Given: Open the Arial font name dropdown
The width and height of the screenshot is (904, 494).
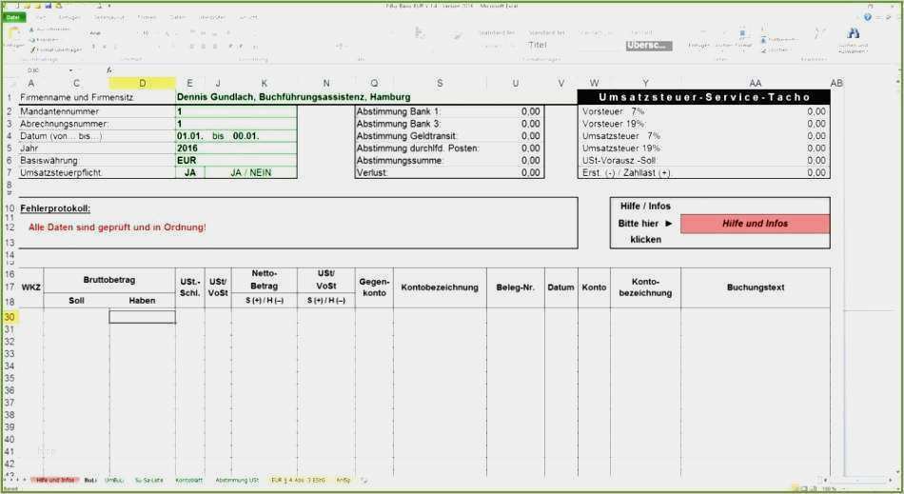Looking at the screenshot, I should point(109,33).
